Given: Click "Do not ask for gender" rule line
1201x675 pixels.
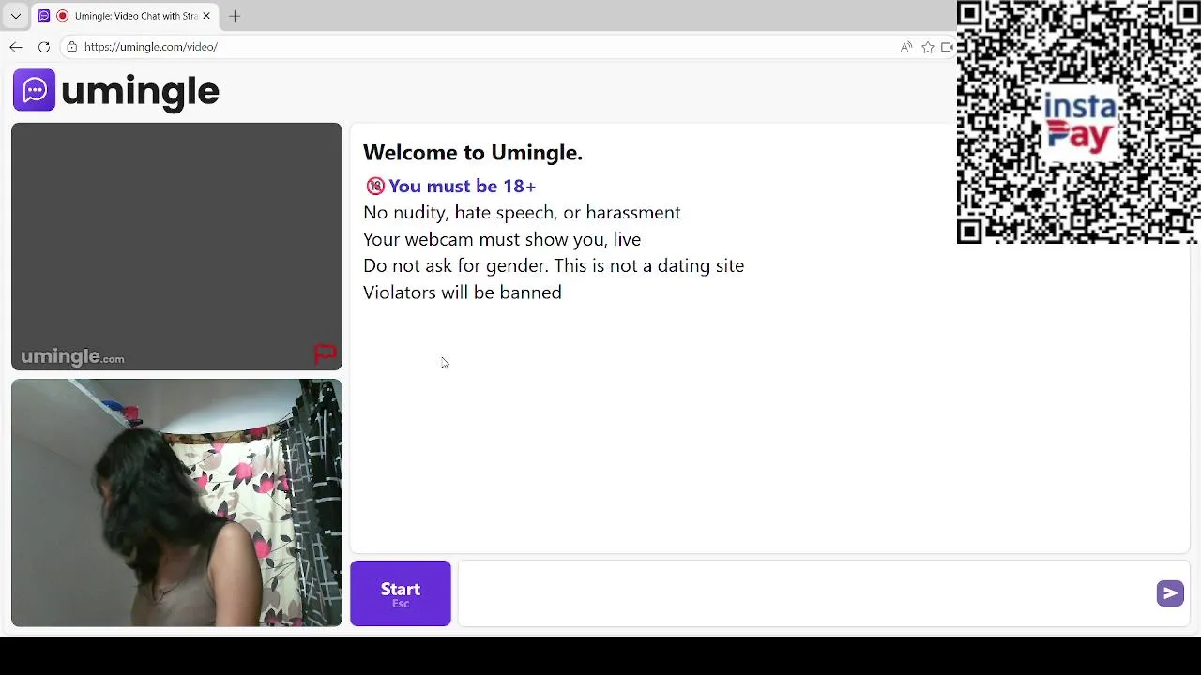Looking at the screenshot, I should pos(554,265).
